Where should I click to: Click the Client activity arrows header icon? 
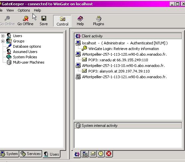78,36
